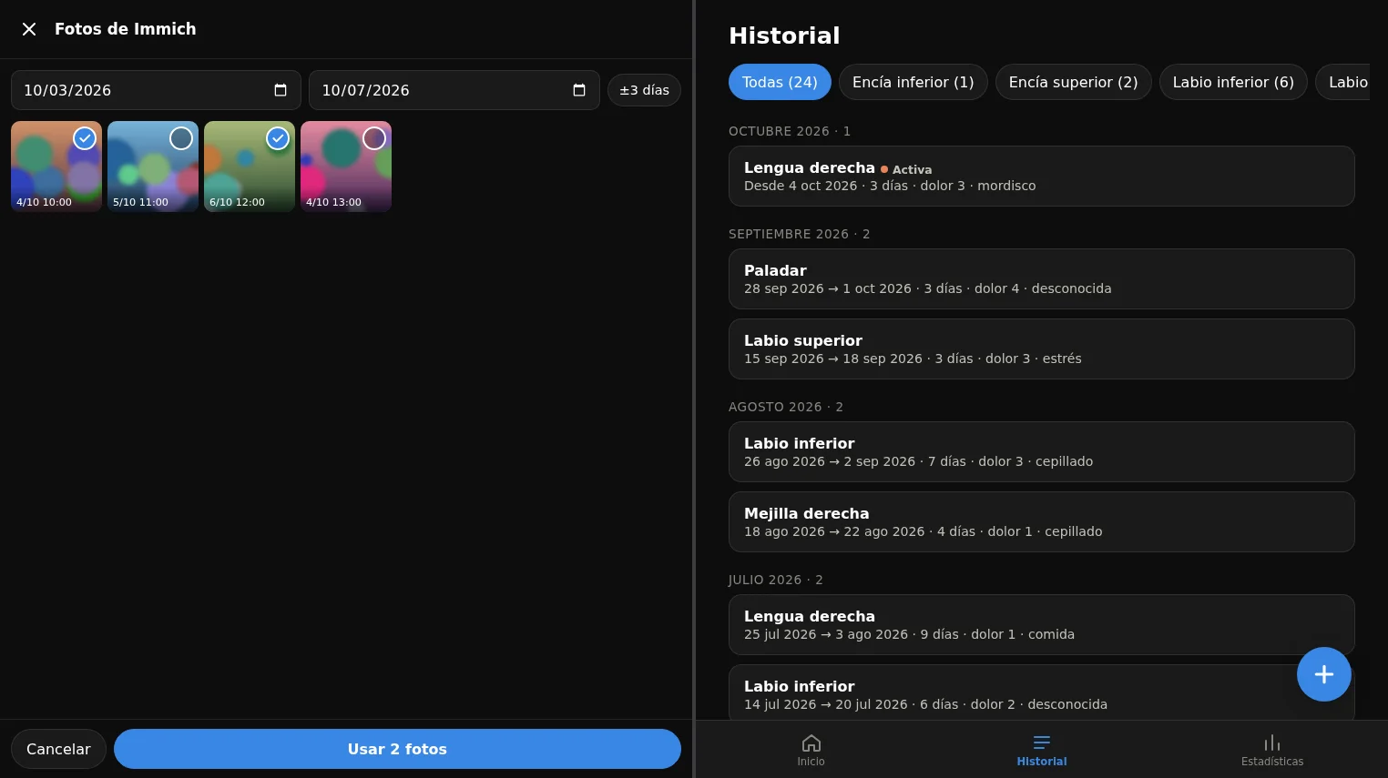Deselect photo dated 4/10 10:00

coord(85,138)
